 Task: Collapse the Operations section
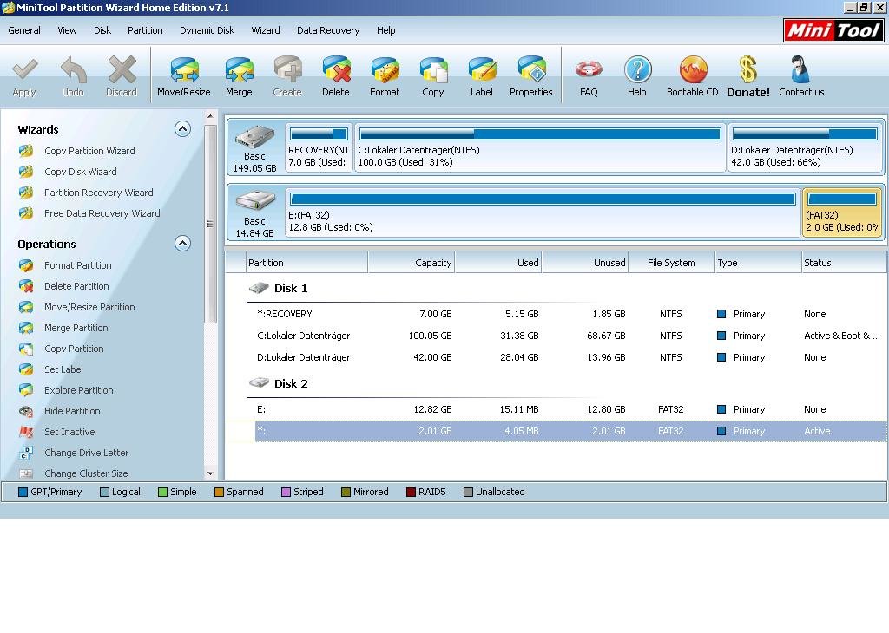(182, 244)
